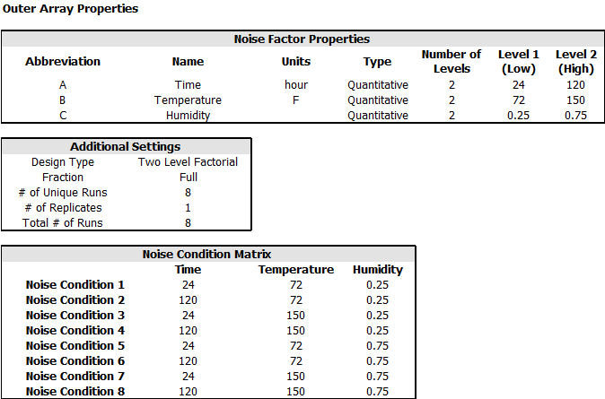The image size is (605, 399).
Task: Select the Two Level Factorial value
Action: click(x=188, y=162)
